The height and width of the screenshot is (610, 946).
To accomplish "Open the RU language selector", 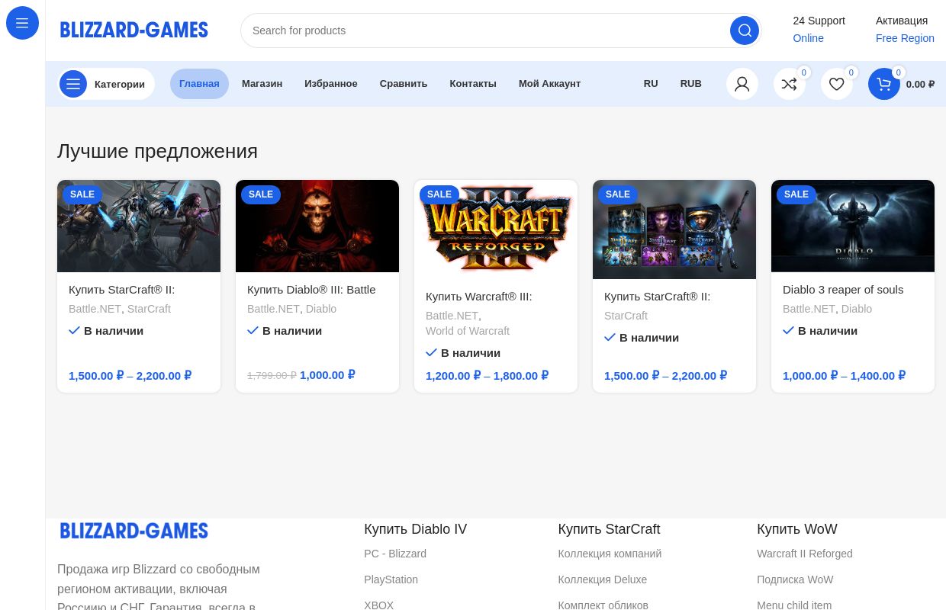I will pos(651,84).
